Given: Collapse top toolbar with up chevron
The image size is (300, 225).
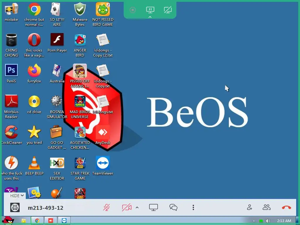Looking at the screenshot, I should [150, 17].
